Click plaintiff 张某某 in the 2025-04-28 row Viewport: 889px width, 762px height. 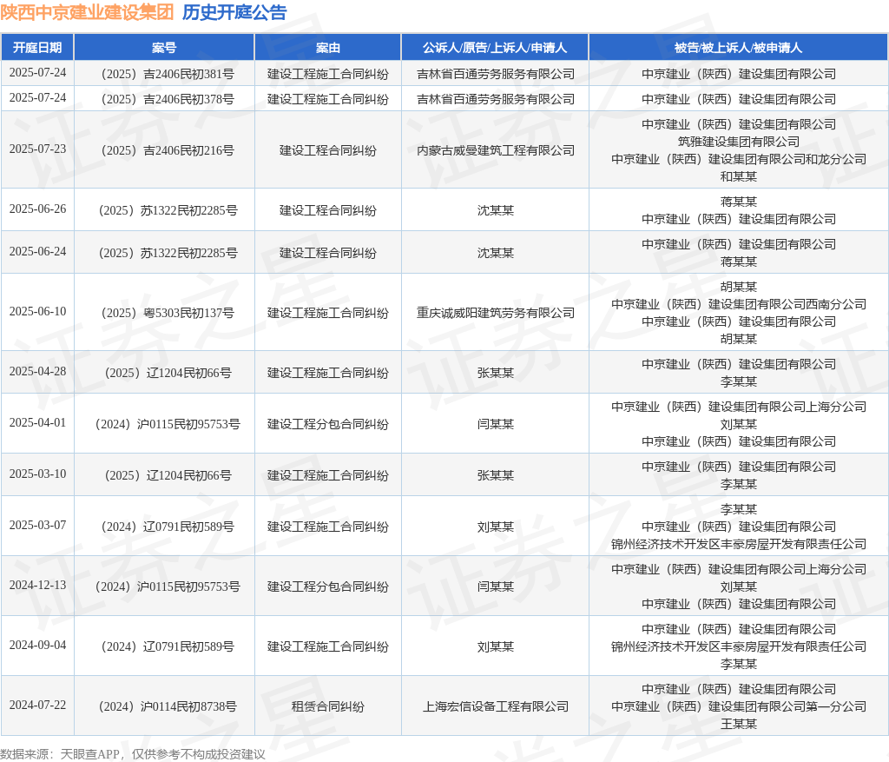[x=496, y=373]
